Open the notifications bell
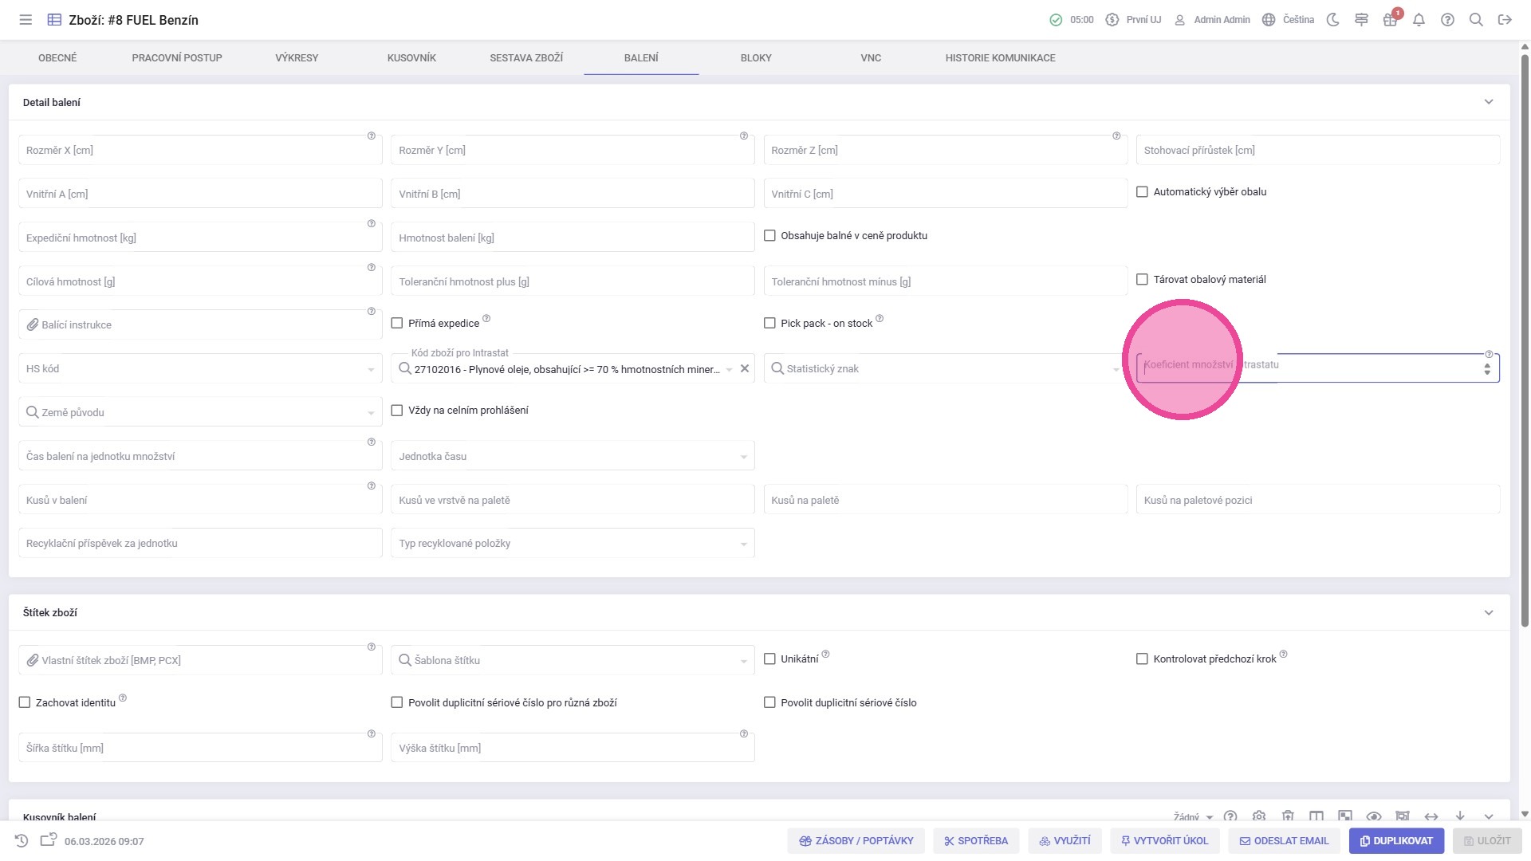 [x=1419, y=20]
